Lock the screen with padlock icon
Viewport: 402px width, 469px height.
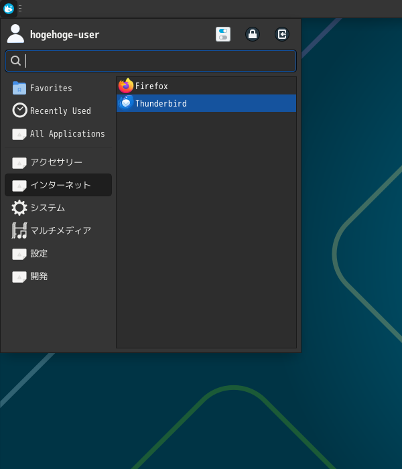point(253,34)
